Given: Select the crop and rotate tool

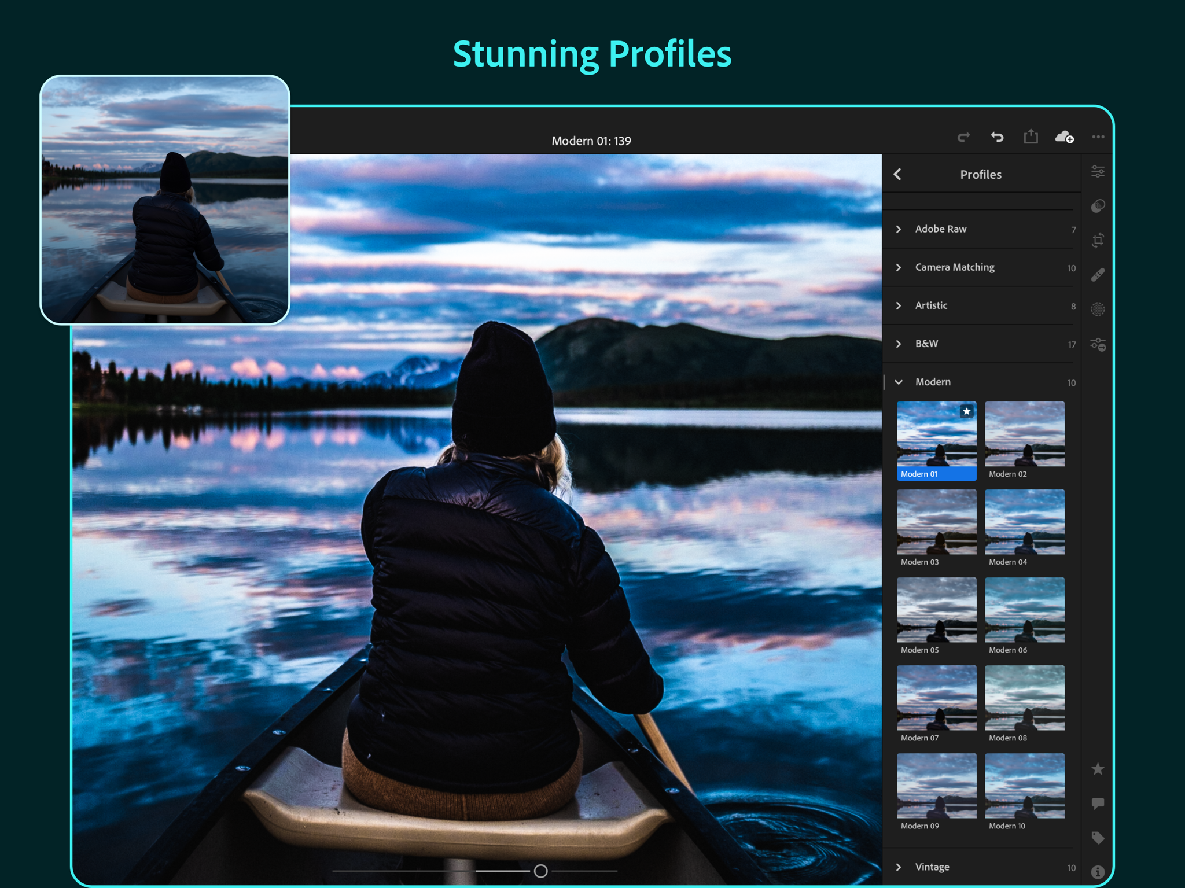Looking at the screenshot, I should [x=1098, y=240].
